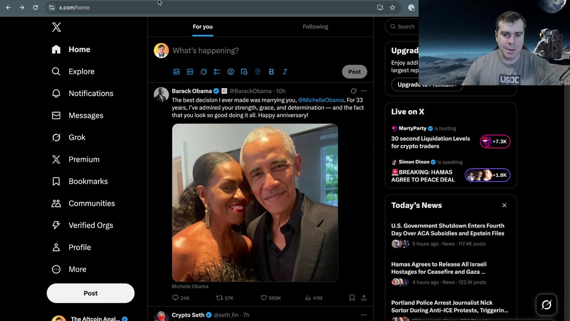Image resolution: width=570 pixels, height=321 pixels.
Task: Click the +7.3K listeners badge
Action: coord(495,142)
